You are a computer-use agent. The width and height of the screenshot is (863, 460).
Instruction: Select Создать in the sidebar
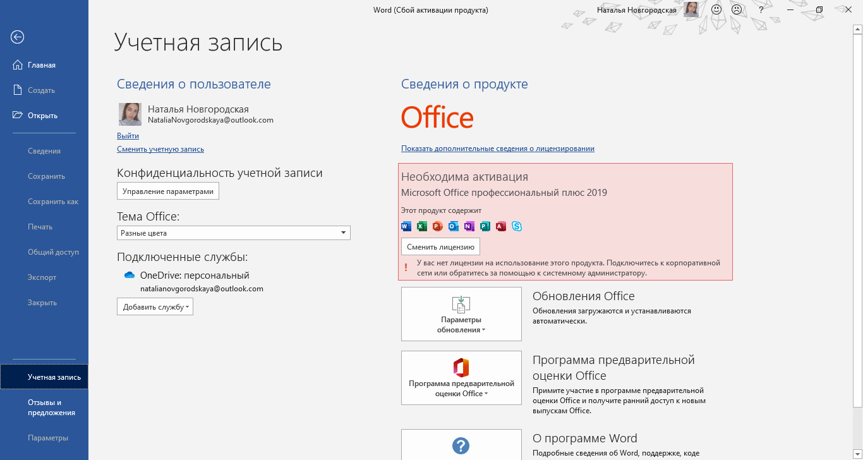(x=44, y=90)
